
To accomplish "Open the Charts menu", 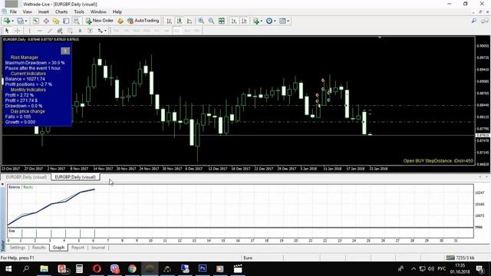I will click(x=61, y=12).
